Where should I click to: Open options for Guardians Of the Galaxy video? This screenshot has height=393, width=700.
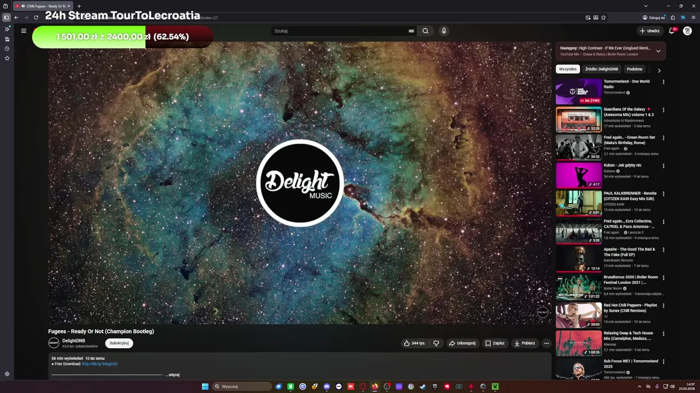[663, 110]
